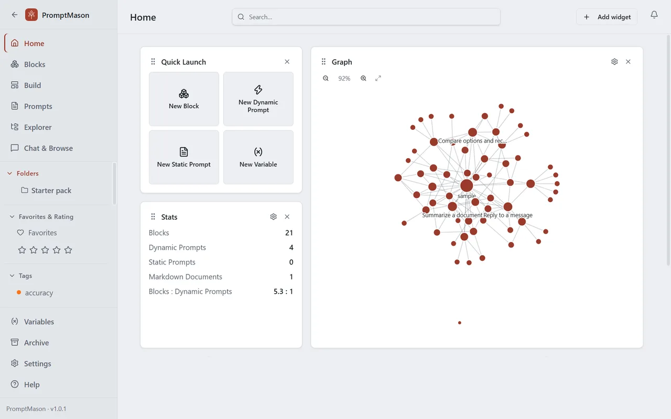The height and width of the screenshot is (419, 671).
Task: Open Stats widget settings gear
Action: [x=273, y=217]
